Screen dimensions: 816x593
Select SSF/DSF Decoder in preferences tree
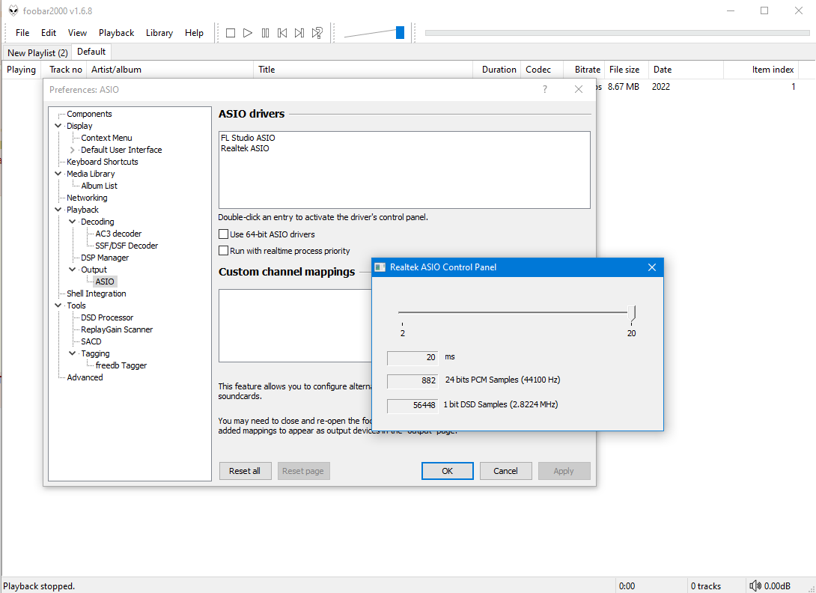point(127,246)
